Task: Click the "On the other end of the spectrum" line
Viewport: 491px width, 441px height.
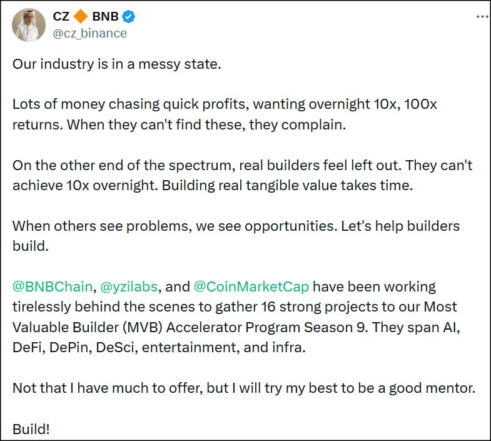Action: coord(241,165)
